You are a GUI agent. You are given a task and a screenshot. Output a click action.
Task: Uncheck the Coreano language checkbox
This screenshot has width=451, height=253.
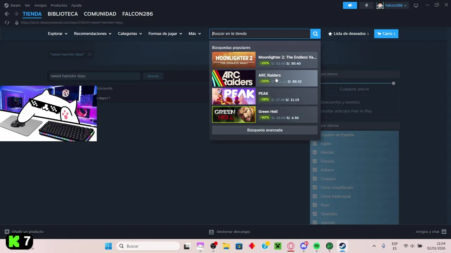[x=315, y=179]
